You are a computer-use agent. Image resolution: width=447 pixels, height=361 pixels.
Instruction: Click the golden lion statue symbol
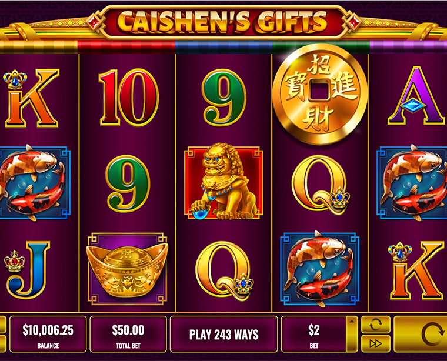click(x=223, y=182)
